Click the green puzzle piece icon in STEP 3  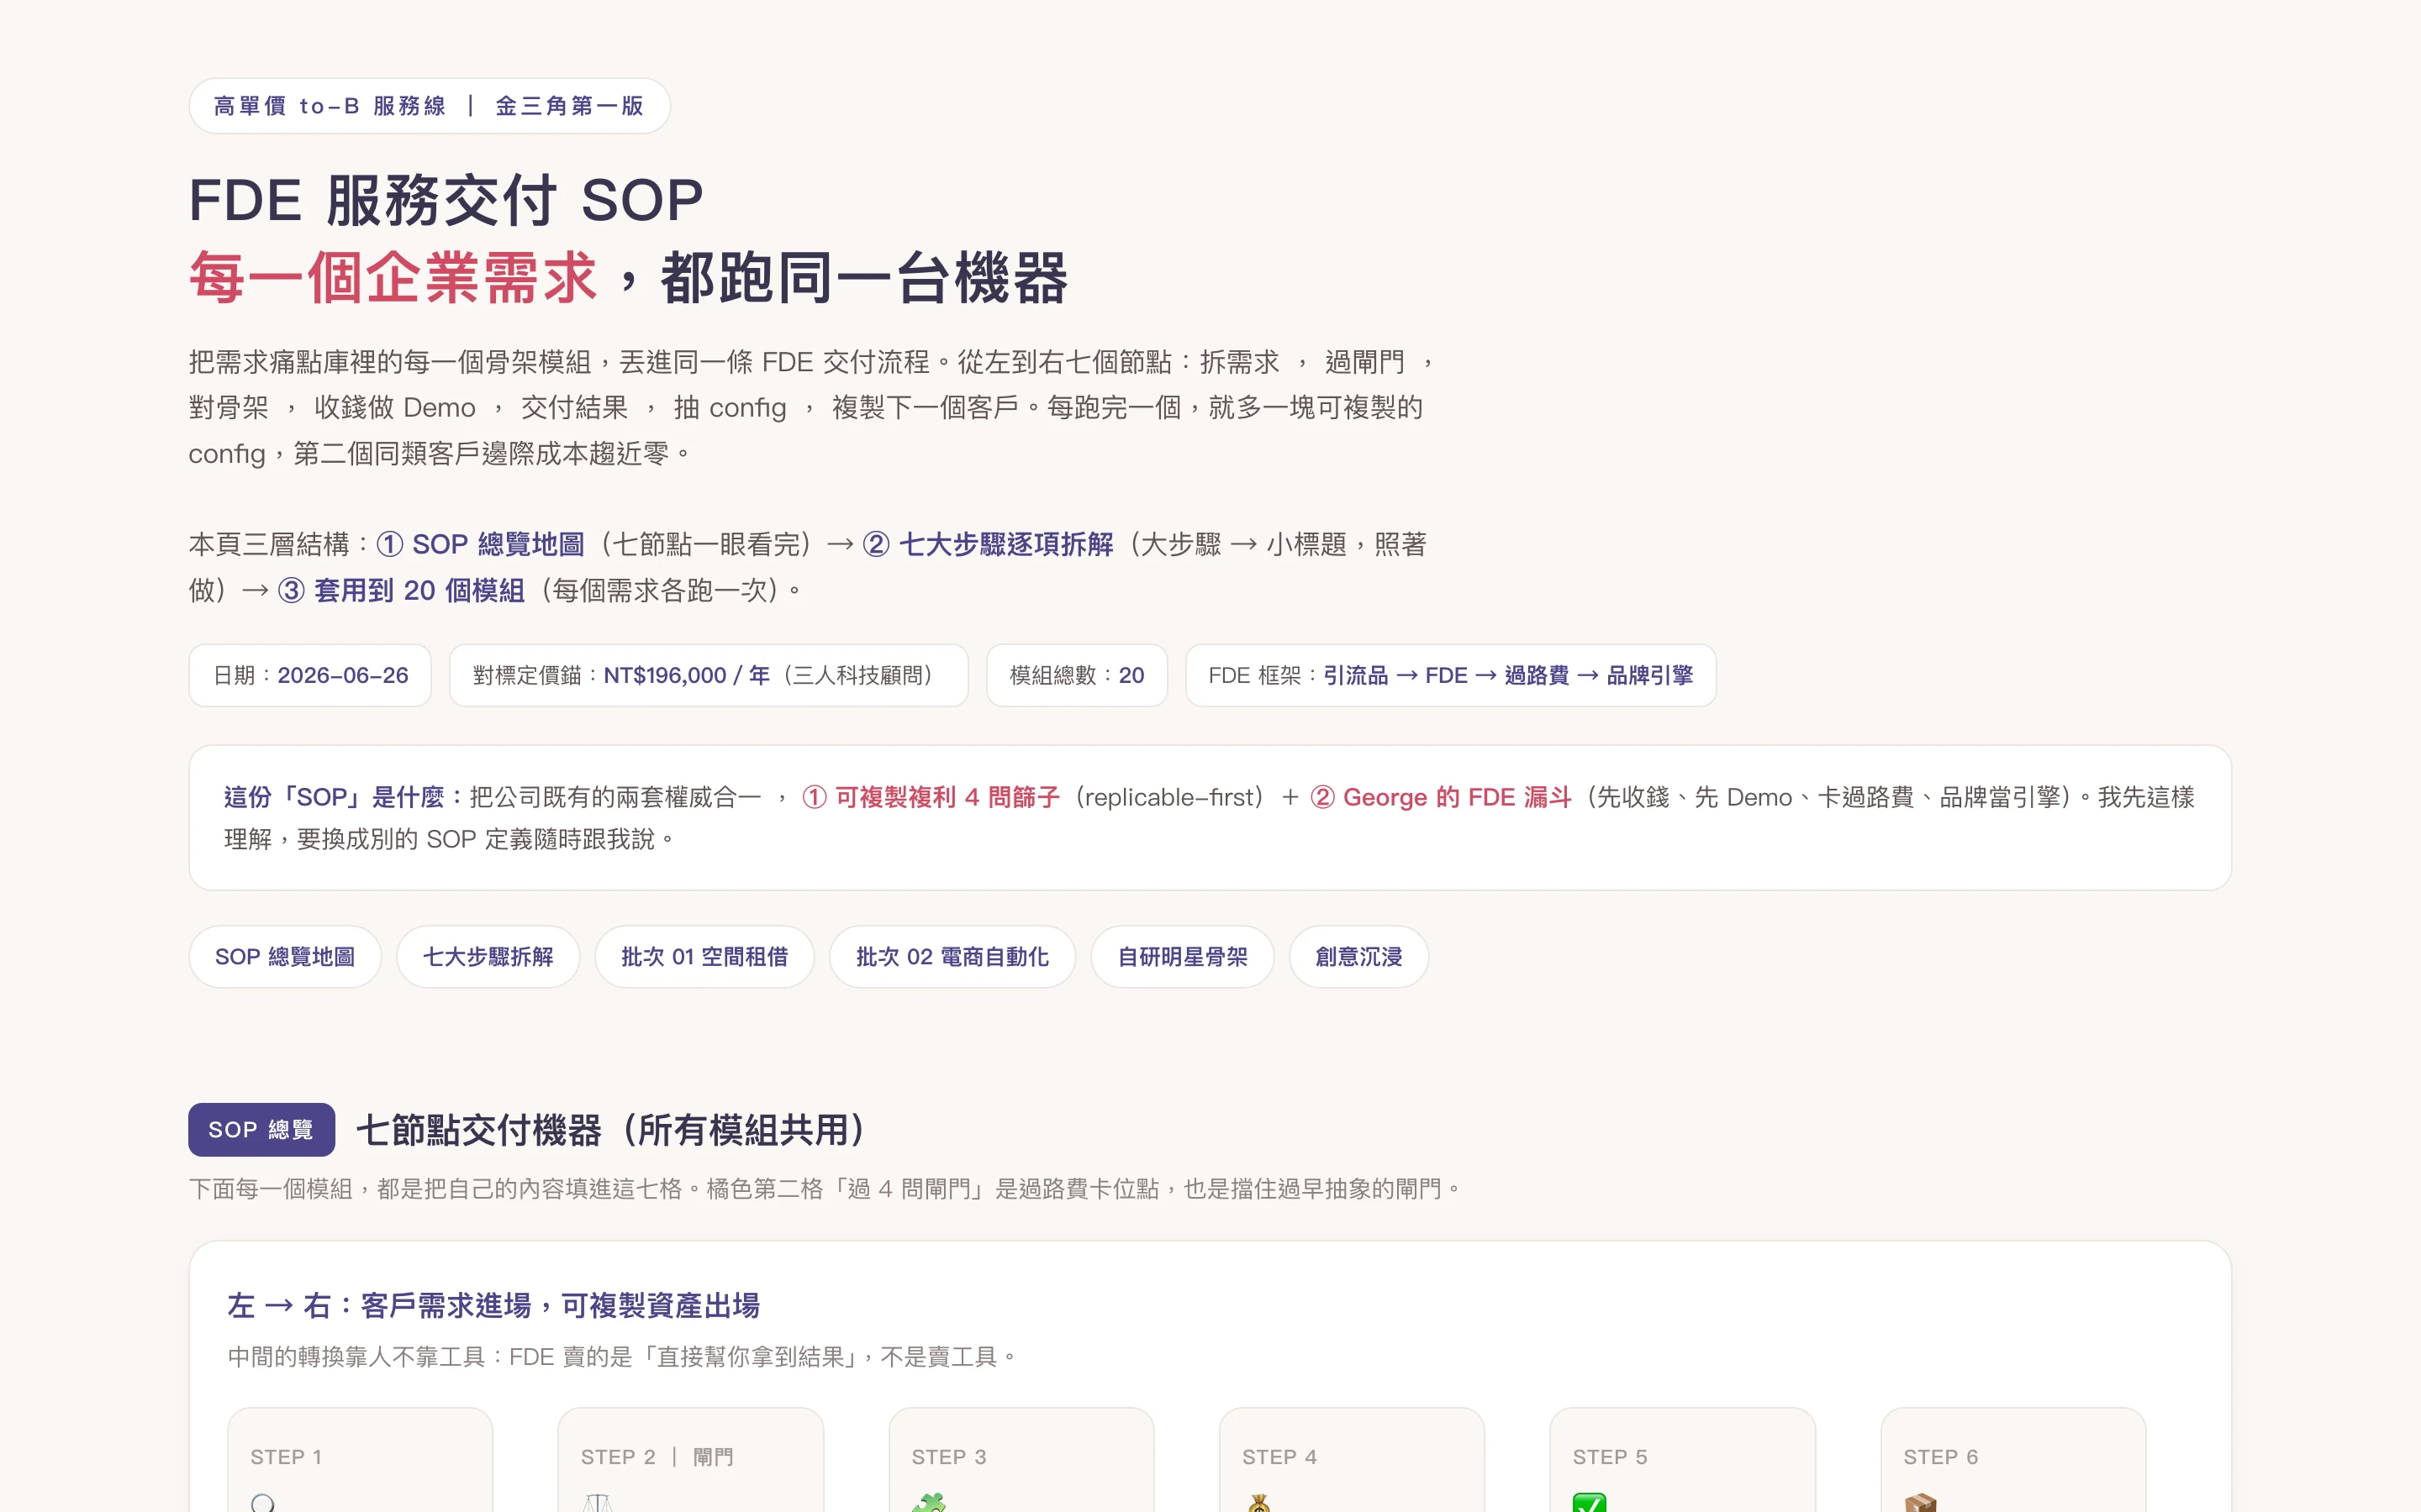tap(928, 1503)
